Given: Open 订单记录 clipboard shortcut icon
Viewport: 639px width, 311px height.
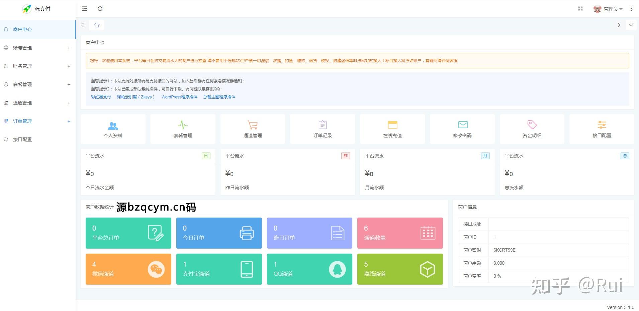Looking at the screenshot, I should (323, 125).
